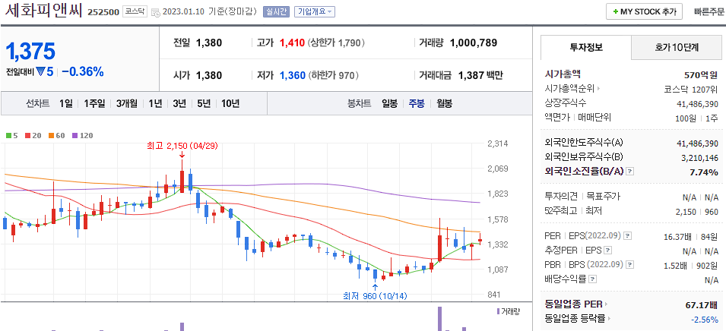Click the 저가 value 1,360
The width and height of the screenshot is (726, 331).
[292, 75]
